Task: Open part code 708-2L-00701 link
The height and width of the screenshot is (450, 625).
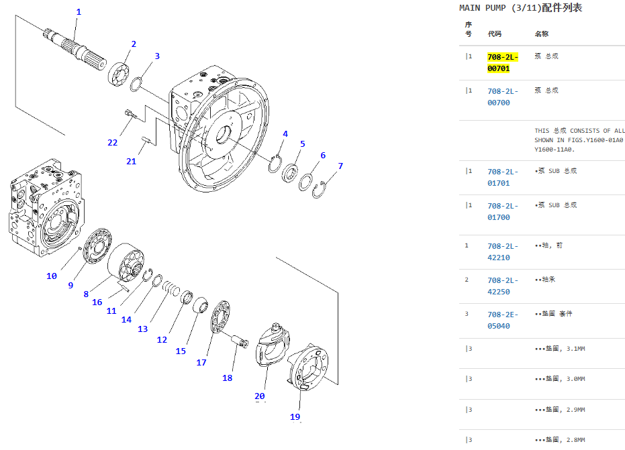Action: [503, 62]
